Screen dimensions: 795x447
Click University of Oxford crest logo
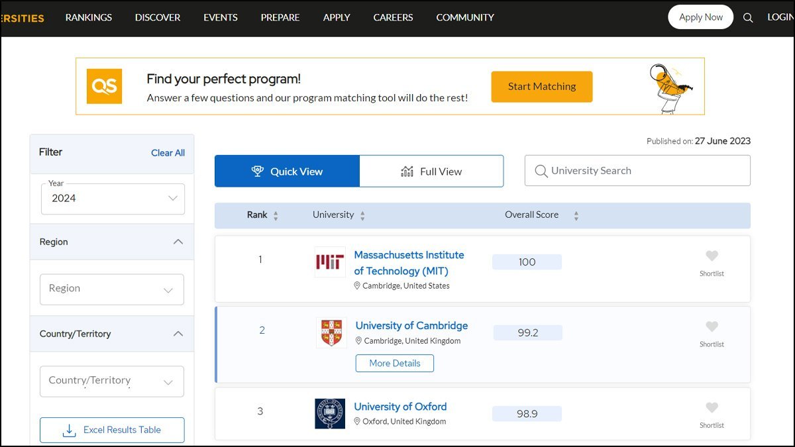330,413
